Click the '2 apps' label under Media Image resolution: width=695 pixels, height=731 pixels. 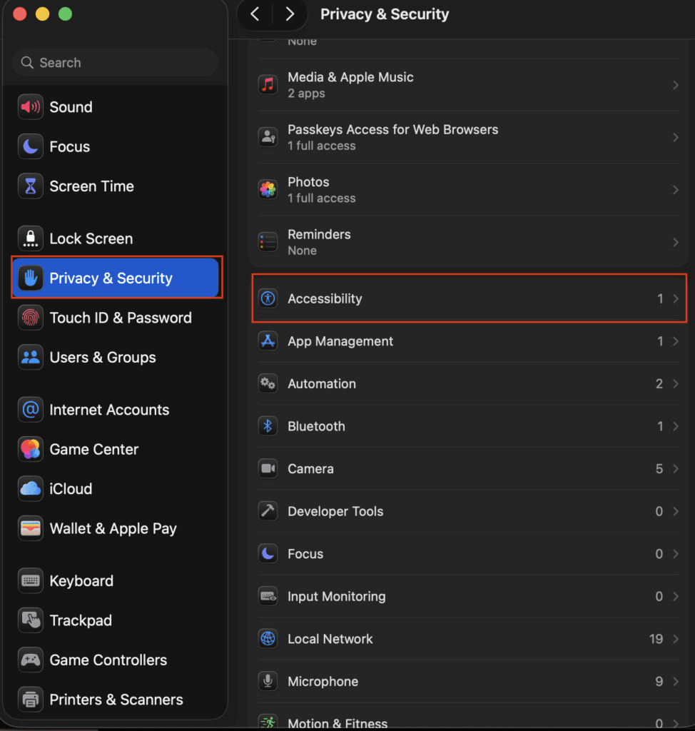[x=306, y=94]
